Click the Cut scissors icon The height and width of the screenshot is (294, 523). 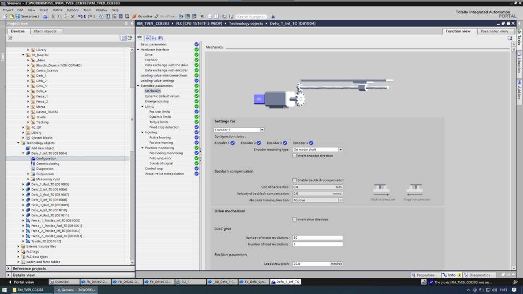53,16
